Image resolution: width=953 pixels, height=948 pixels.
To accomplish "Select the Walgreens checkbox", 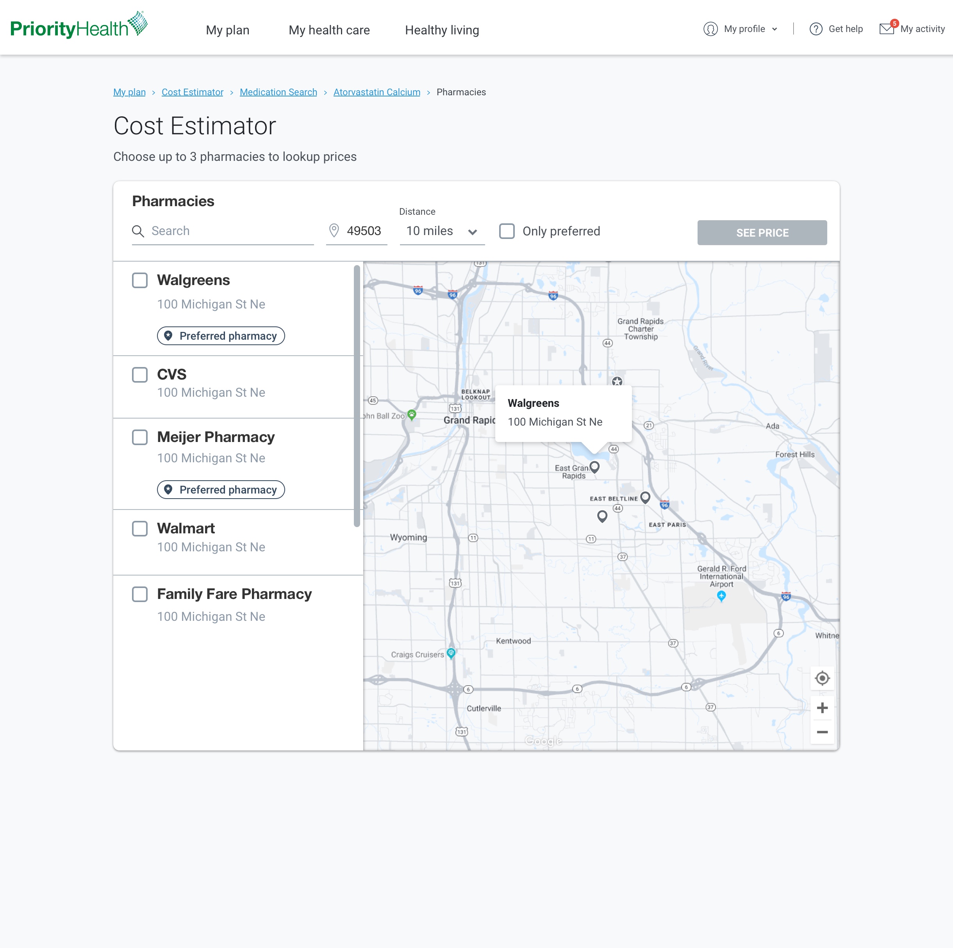I will click(x=139, y=280).
